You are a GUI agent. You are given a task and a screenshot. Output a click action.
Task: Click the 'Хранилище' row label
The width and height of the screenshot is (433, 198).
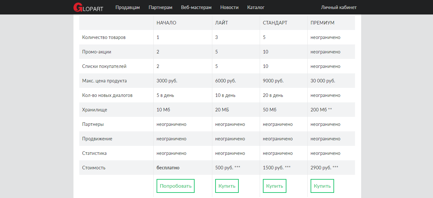pos(94,110)
